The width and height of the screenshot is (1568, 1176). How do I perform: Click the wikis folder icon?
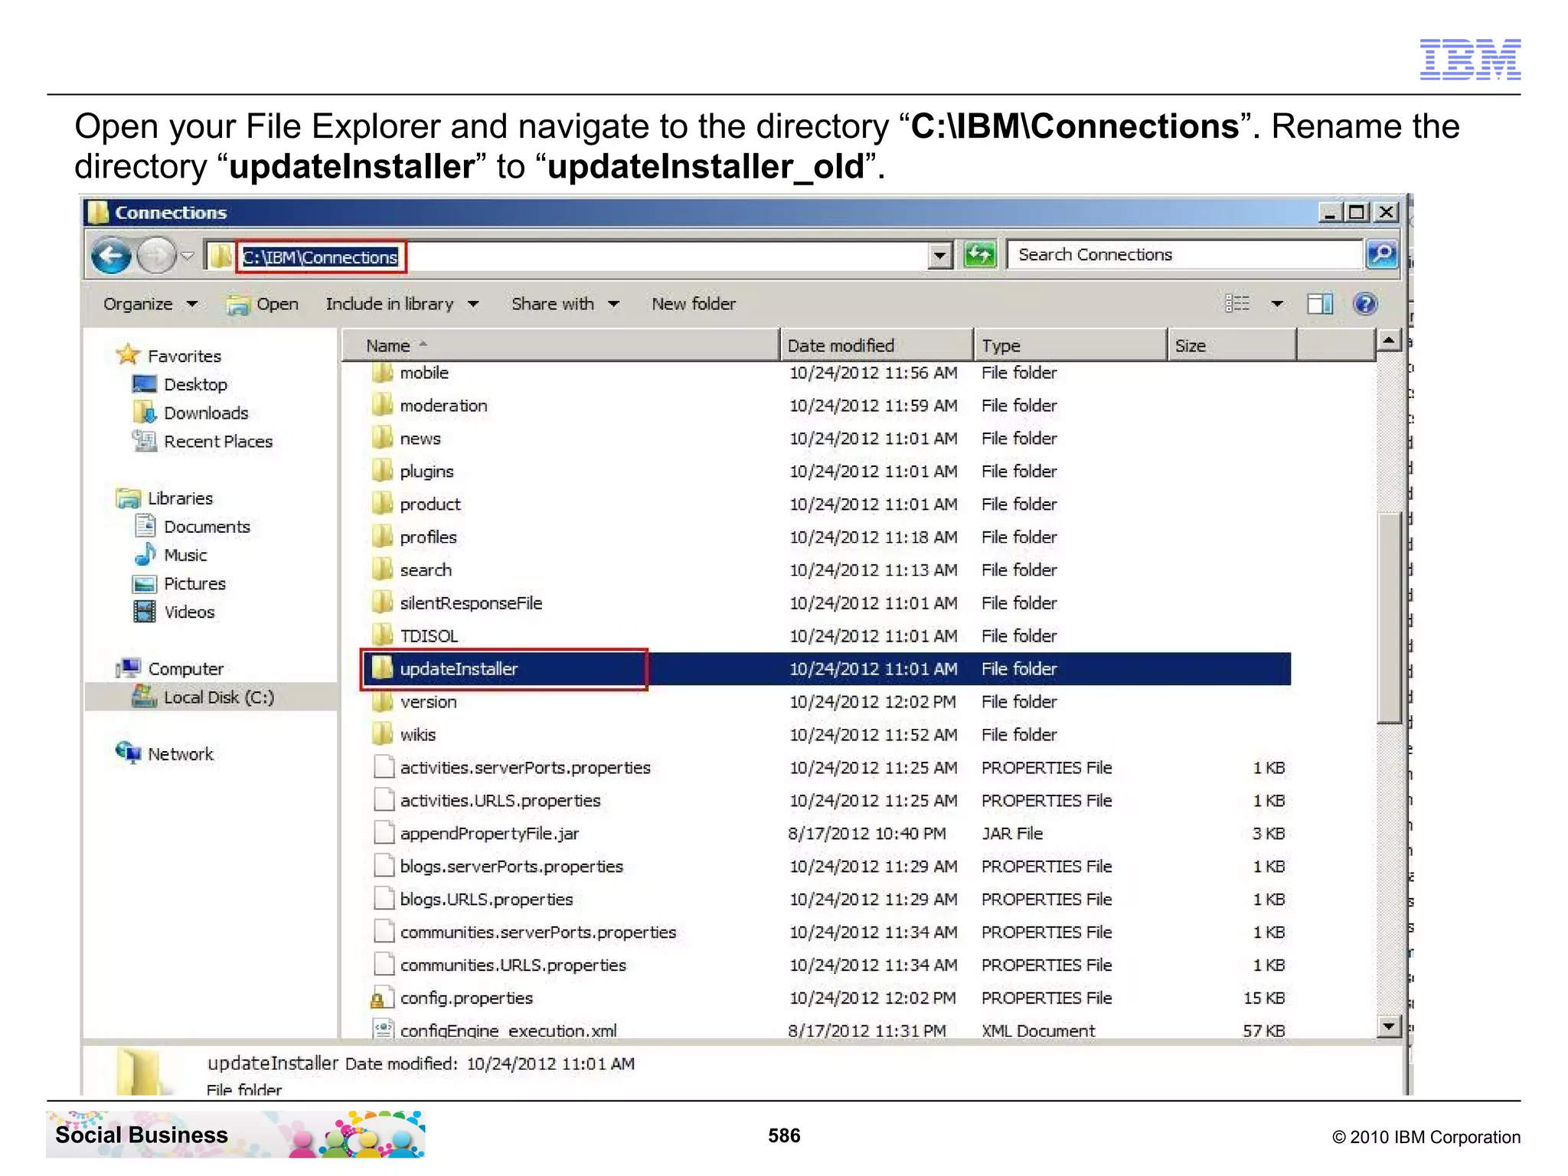pyautogui.click(x=382, y=734)
